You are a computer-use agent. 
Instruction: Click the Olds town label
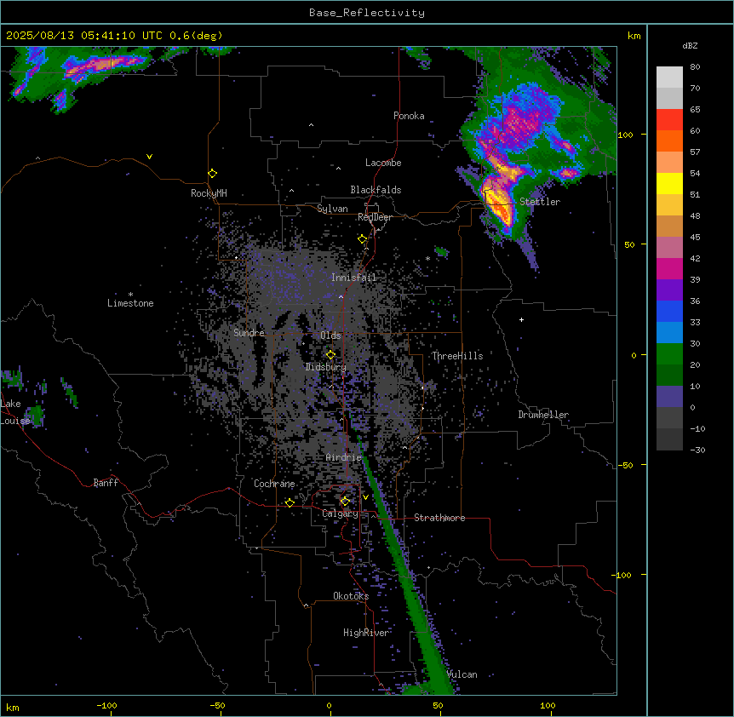330,336
